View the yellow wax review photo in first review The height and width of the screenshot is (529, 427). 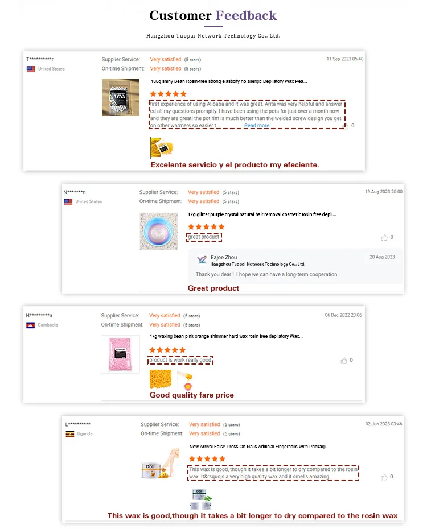162,148
